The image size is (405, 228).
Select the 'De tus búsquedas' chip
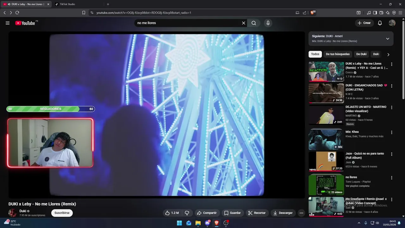point(338,54)
